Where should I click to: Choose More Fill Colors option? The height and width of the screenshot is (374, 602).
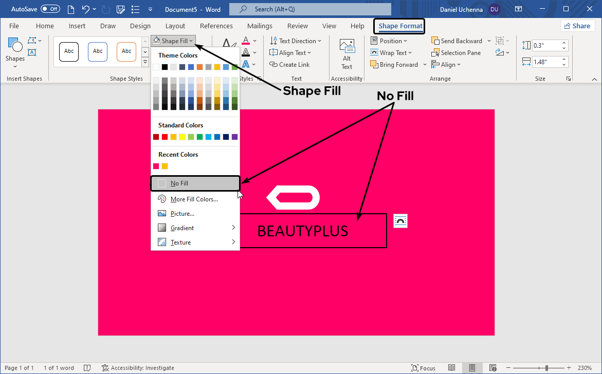coord(194,199)
